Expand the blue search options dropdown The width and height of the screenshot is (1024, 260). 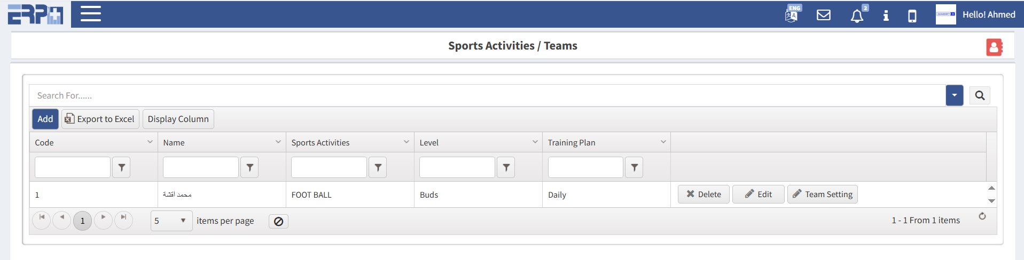coord(954,95)
